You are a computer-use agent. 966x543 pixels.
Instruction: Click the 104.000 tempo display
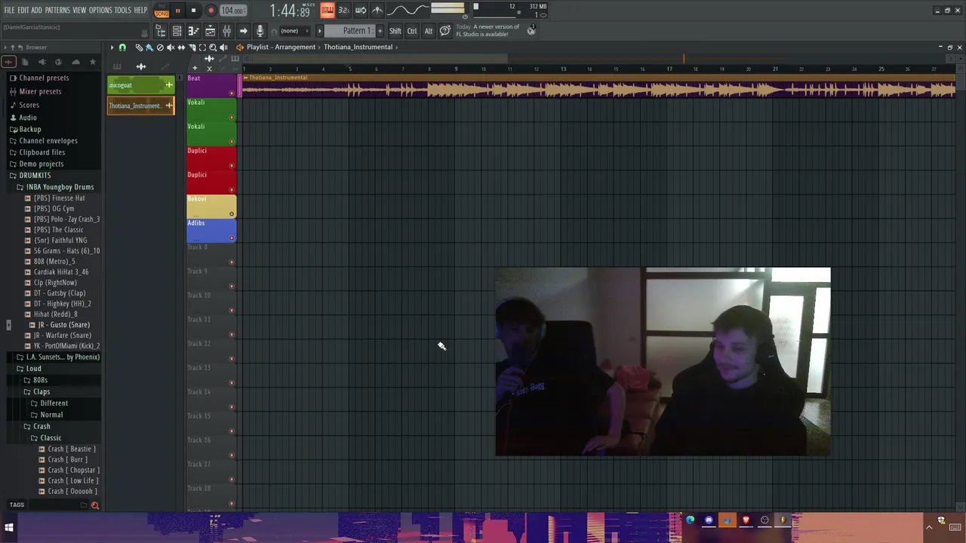tap(233, 11)
